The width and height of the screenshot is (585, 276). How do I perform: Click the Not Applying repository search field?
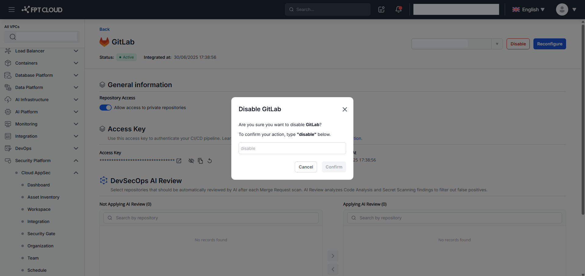click(211, 218)
